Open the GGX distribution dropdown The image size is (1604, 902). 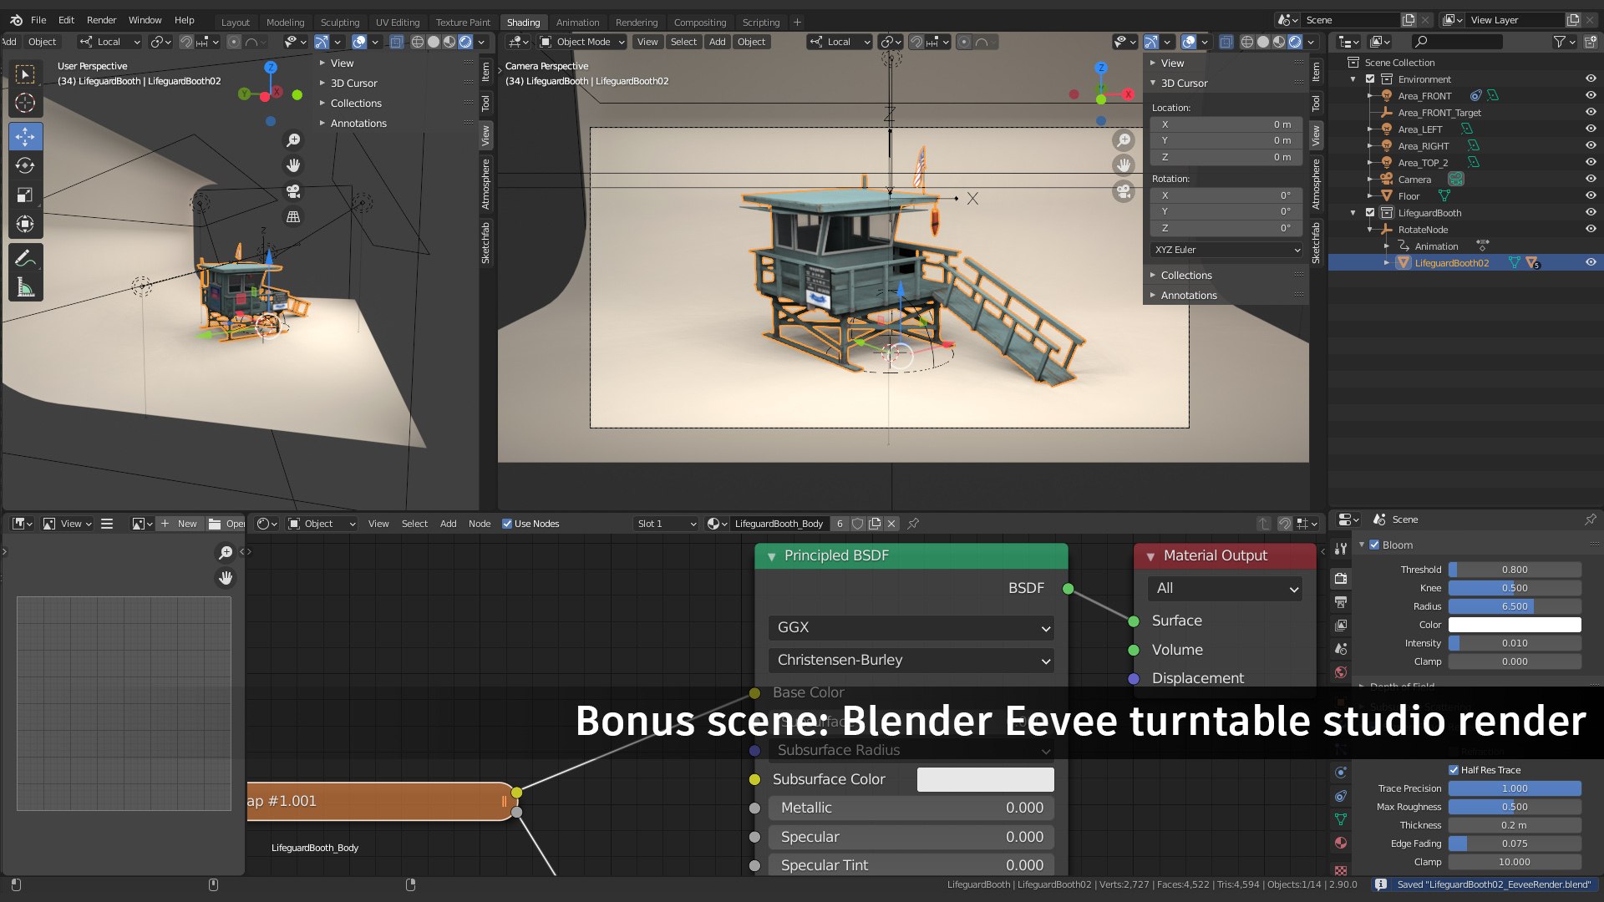tap(911, 627)
